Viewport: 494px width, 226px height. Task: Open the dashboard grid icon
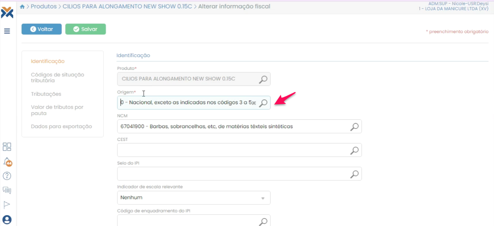coord(7,147)
